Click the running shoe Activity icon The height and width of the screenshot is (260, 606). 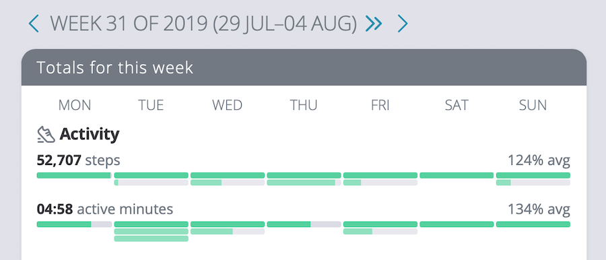46,135
